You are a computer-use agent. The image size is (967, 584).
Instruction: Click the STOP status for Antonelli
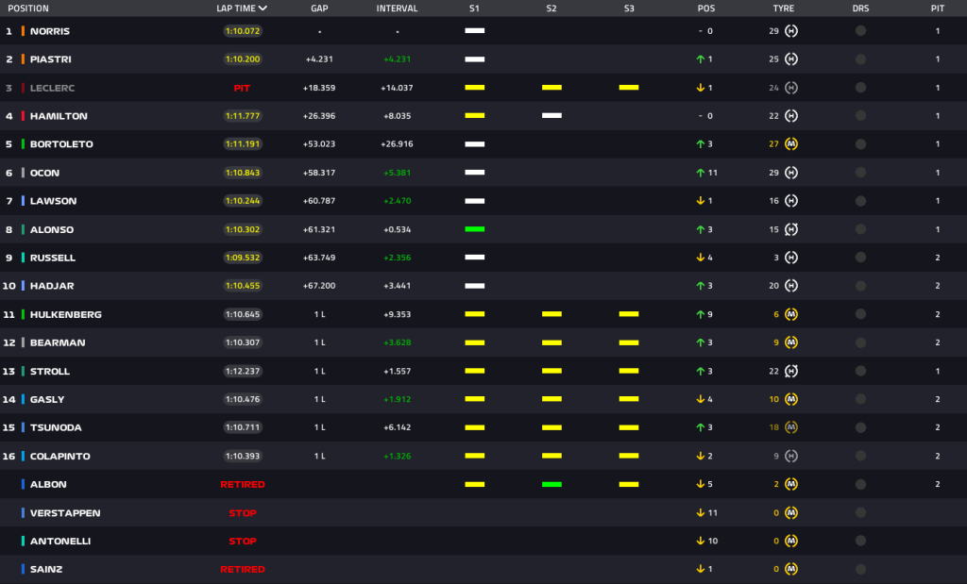click(x=243, y=541)
